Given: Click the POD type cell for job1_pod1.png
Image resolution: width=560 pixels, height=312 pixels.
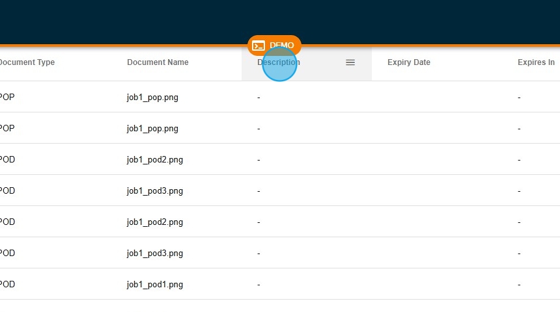Looking at the screenshot, I should pos(7,284).
